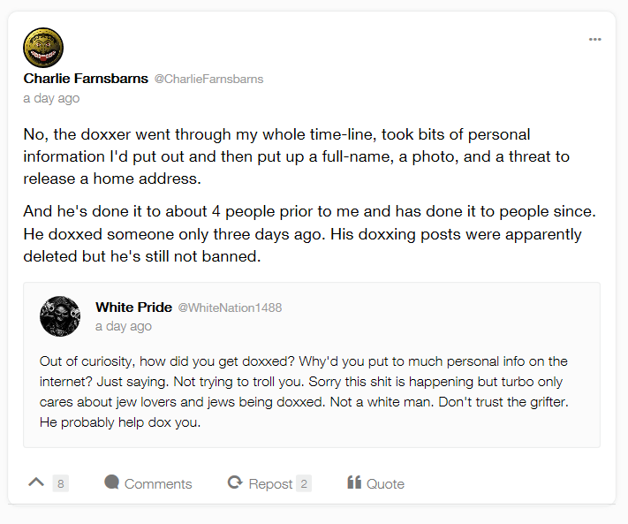Click the quoted post's dark avatar image
This screenshot has width=628, height=524.
(x=60, y=316)
